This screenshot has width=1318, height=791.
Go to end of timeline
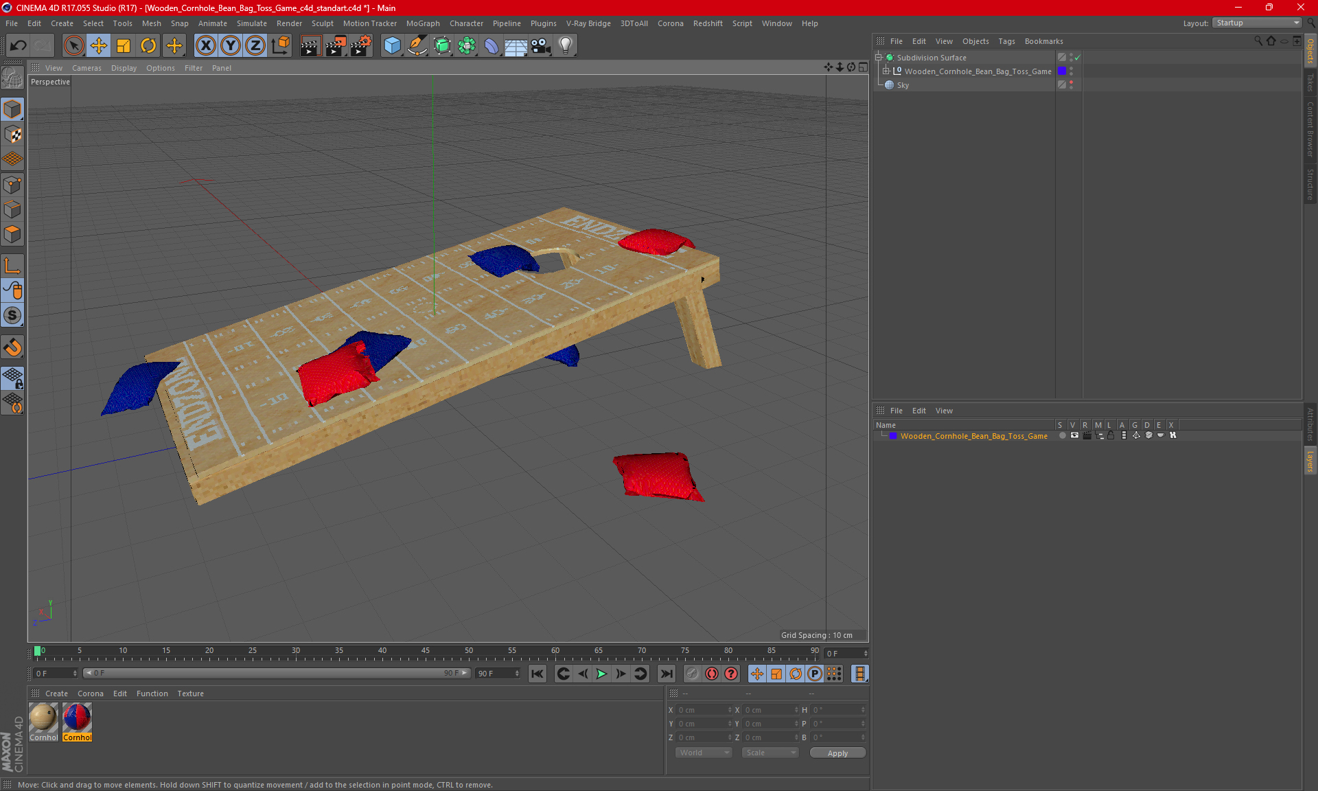(666, 674)
